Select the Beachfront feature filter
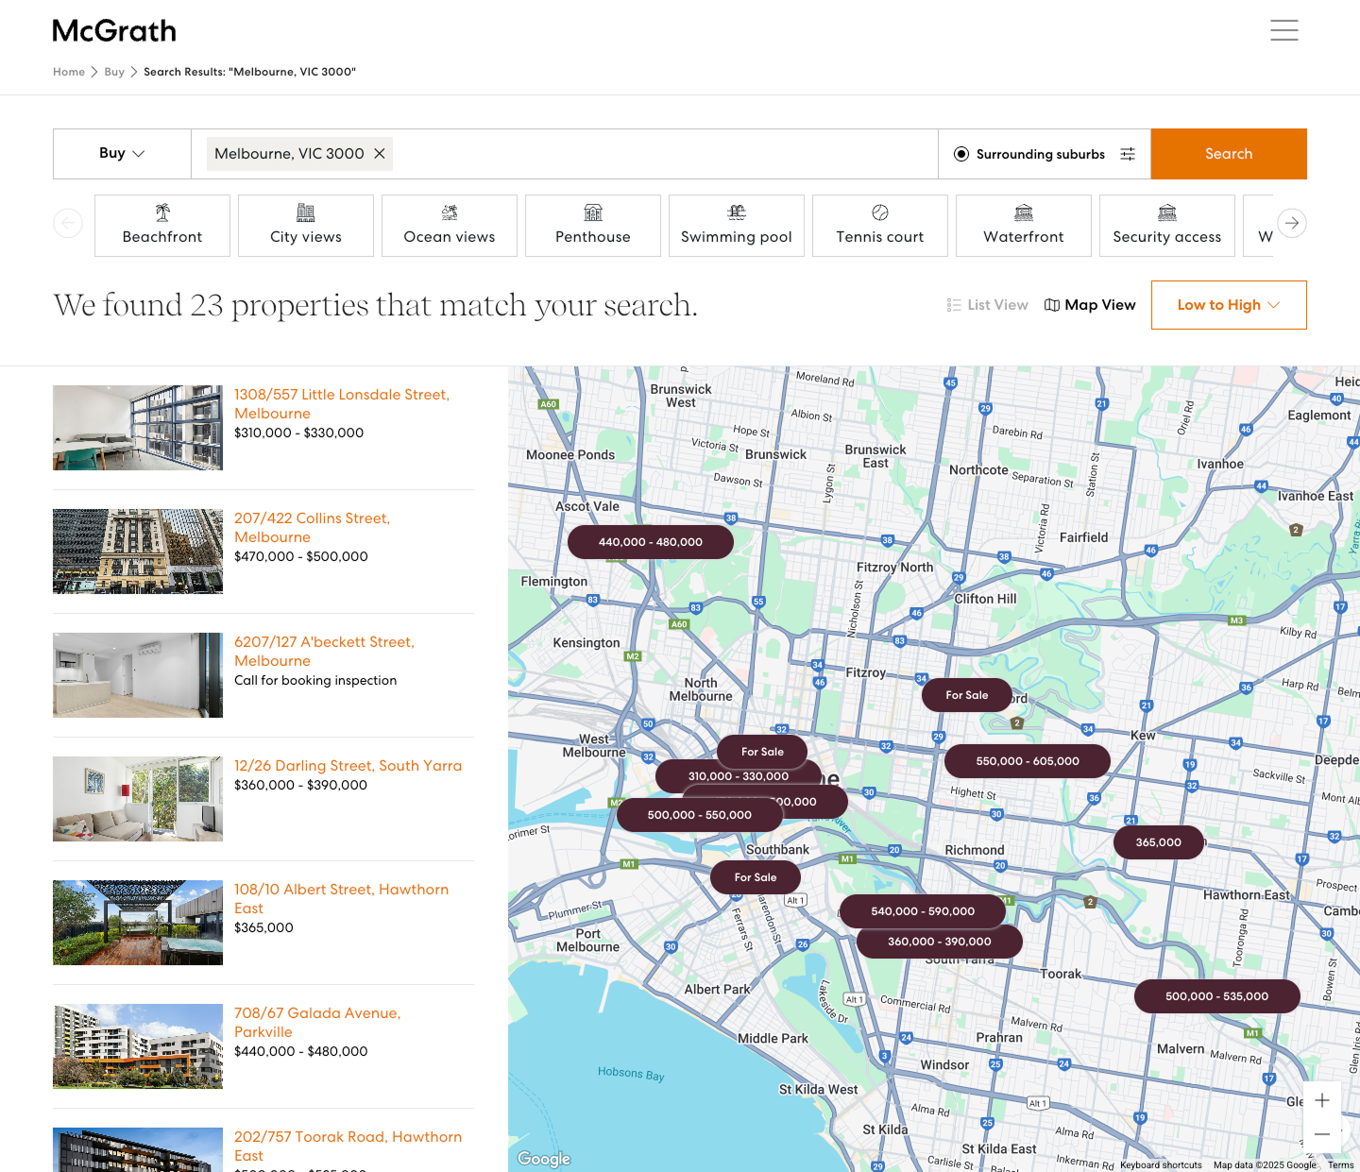Viewport: 1360px width, 1172px height. [x=162, y=226]
